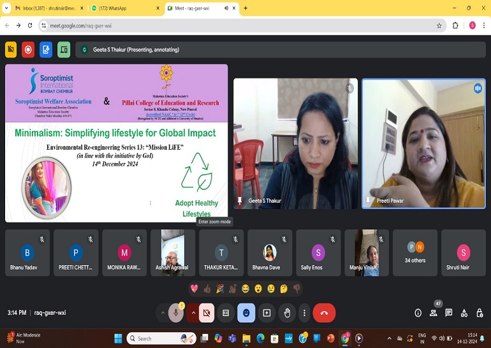491x348 pixels.
Task: Send the heart reaction emoji
Action: pos(194,289)
